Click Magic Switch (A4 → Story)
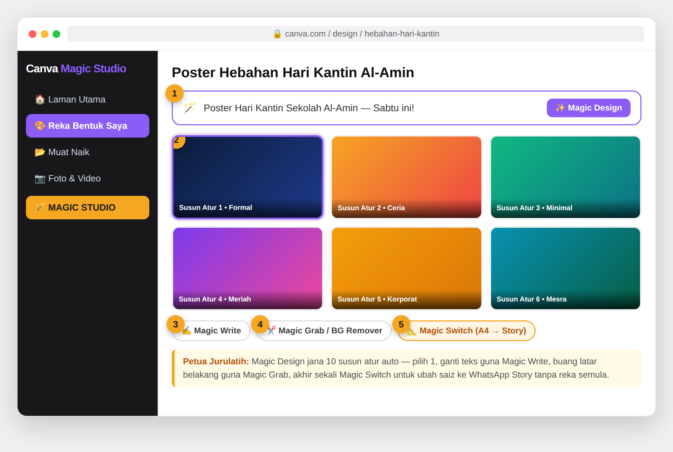This screenshot has height=452, width=673. coord(467,331)
